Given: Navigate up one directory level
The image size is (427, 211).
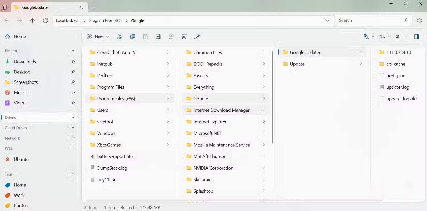Looking at the screenshot, I should 33,21.
